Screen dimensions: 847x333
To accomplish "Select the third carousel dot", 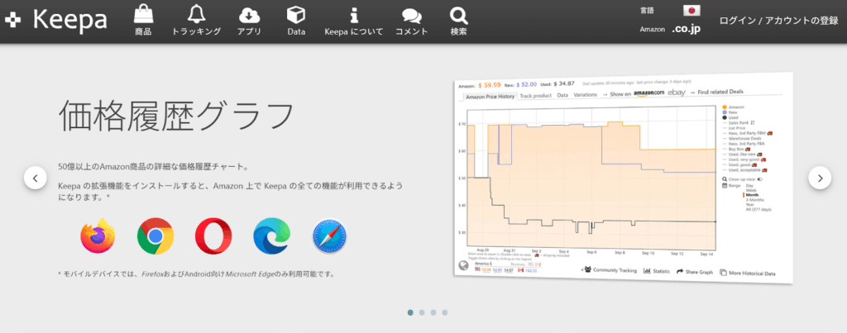I will pyautogui.click(x=433, y=312).
